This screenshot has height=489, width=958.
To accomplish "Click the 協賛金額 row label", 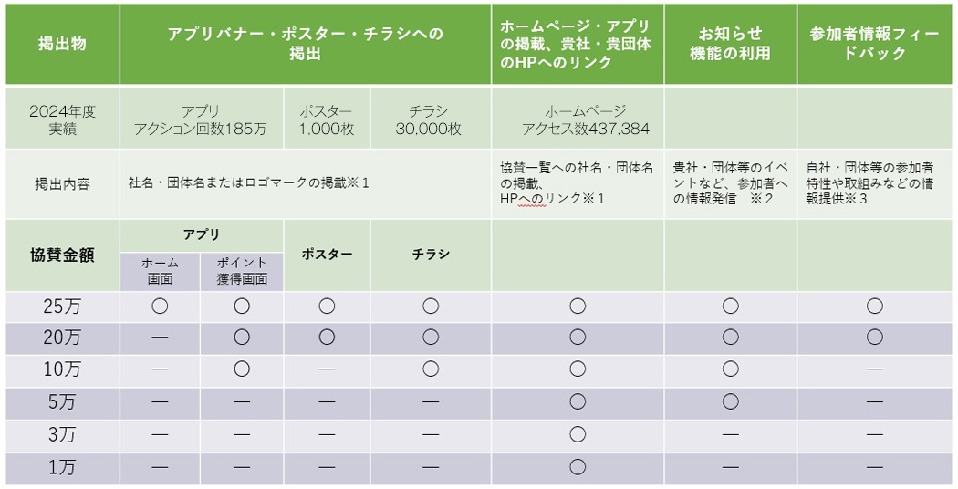I will pos(62,255).
